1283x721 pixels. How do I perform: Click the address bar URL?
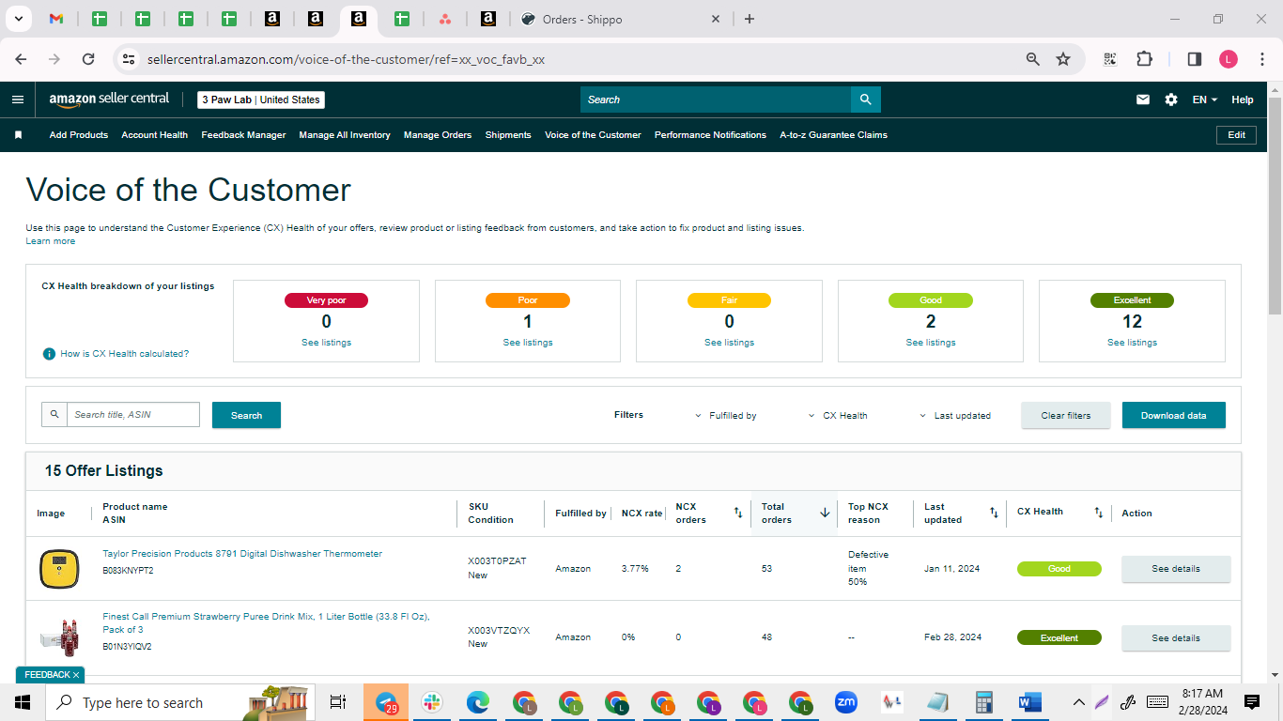346,59
